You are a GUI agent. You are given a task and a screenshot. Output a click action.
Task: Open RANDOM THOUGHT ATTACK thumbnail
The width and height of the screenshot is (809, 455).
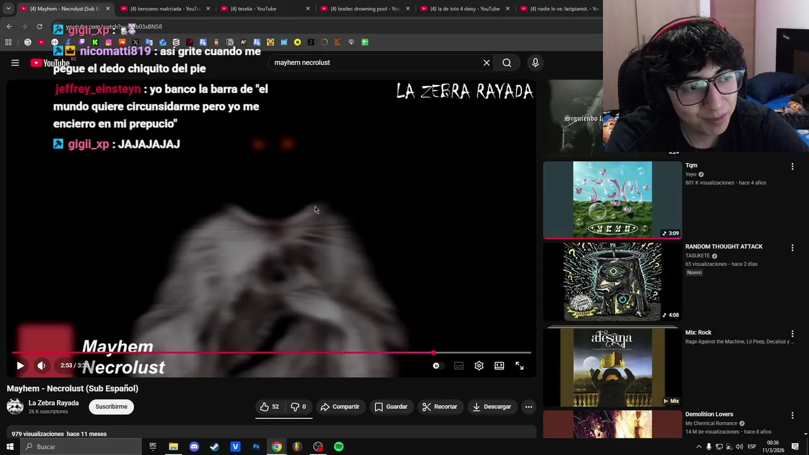[612, 281]
